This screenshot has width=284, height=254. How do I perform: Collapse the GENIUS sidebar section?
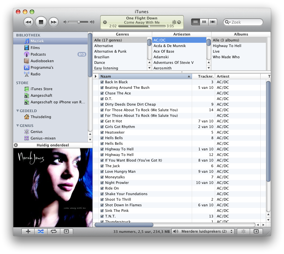coord(18,126)
